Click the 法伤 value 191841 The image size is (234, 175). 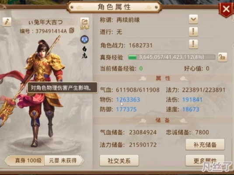click(192, 100)
